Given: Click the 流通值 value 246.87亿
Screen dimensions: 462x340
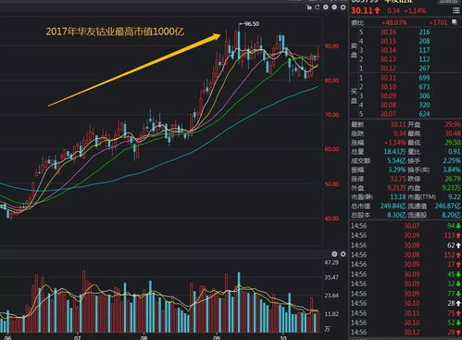Looking at the screenshot, I should (x=448, y=206).
